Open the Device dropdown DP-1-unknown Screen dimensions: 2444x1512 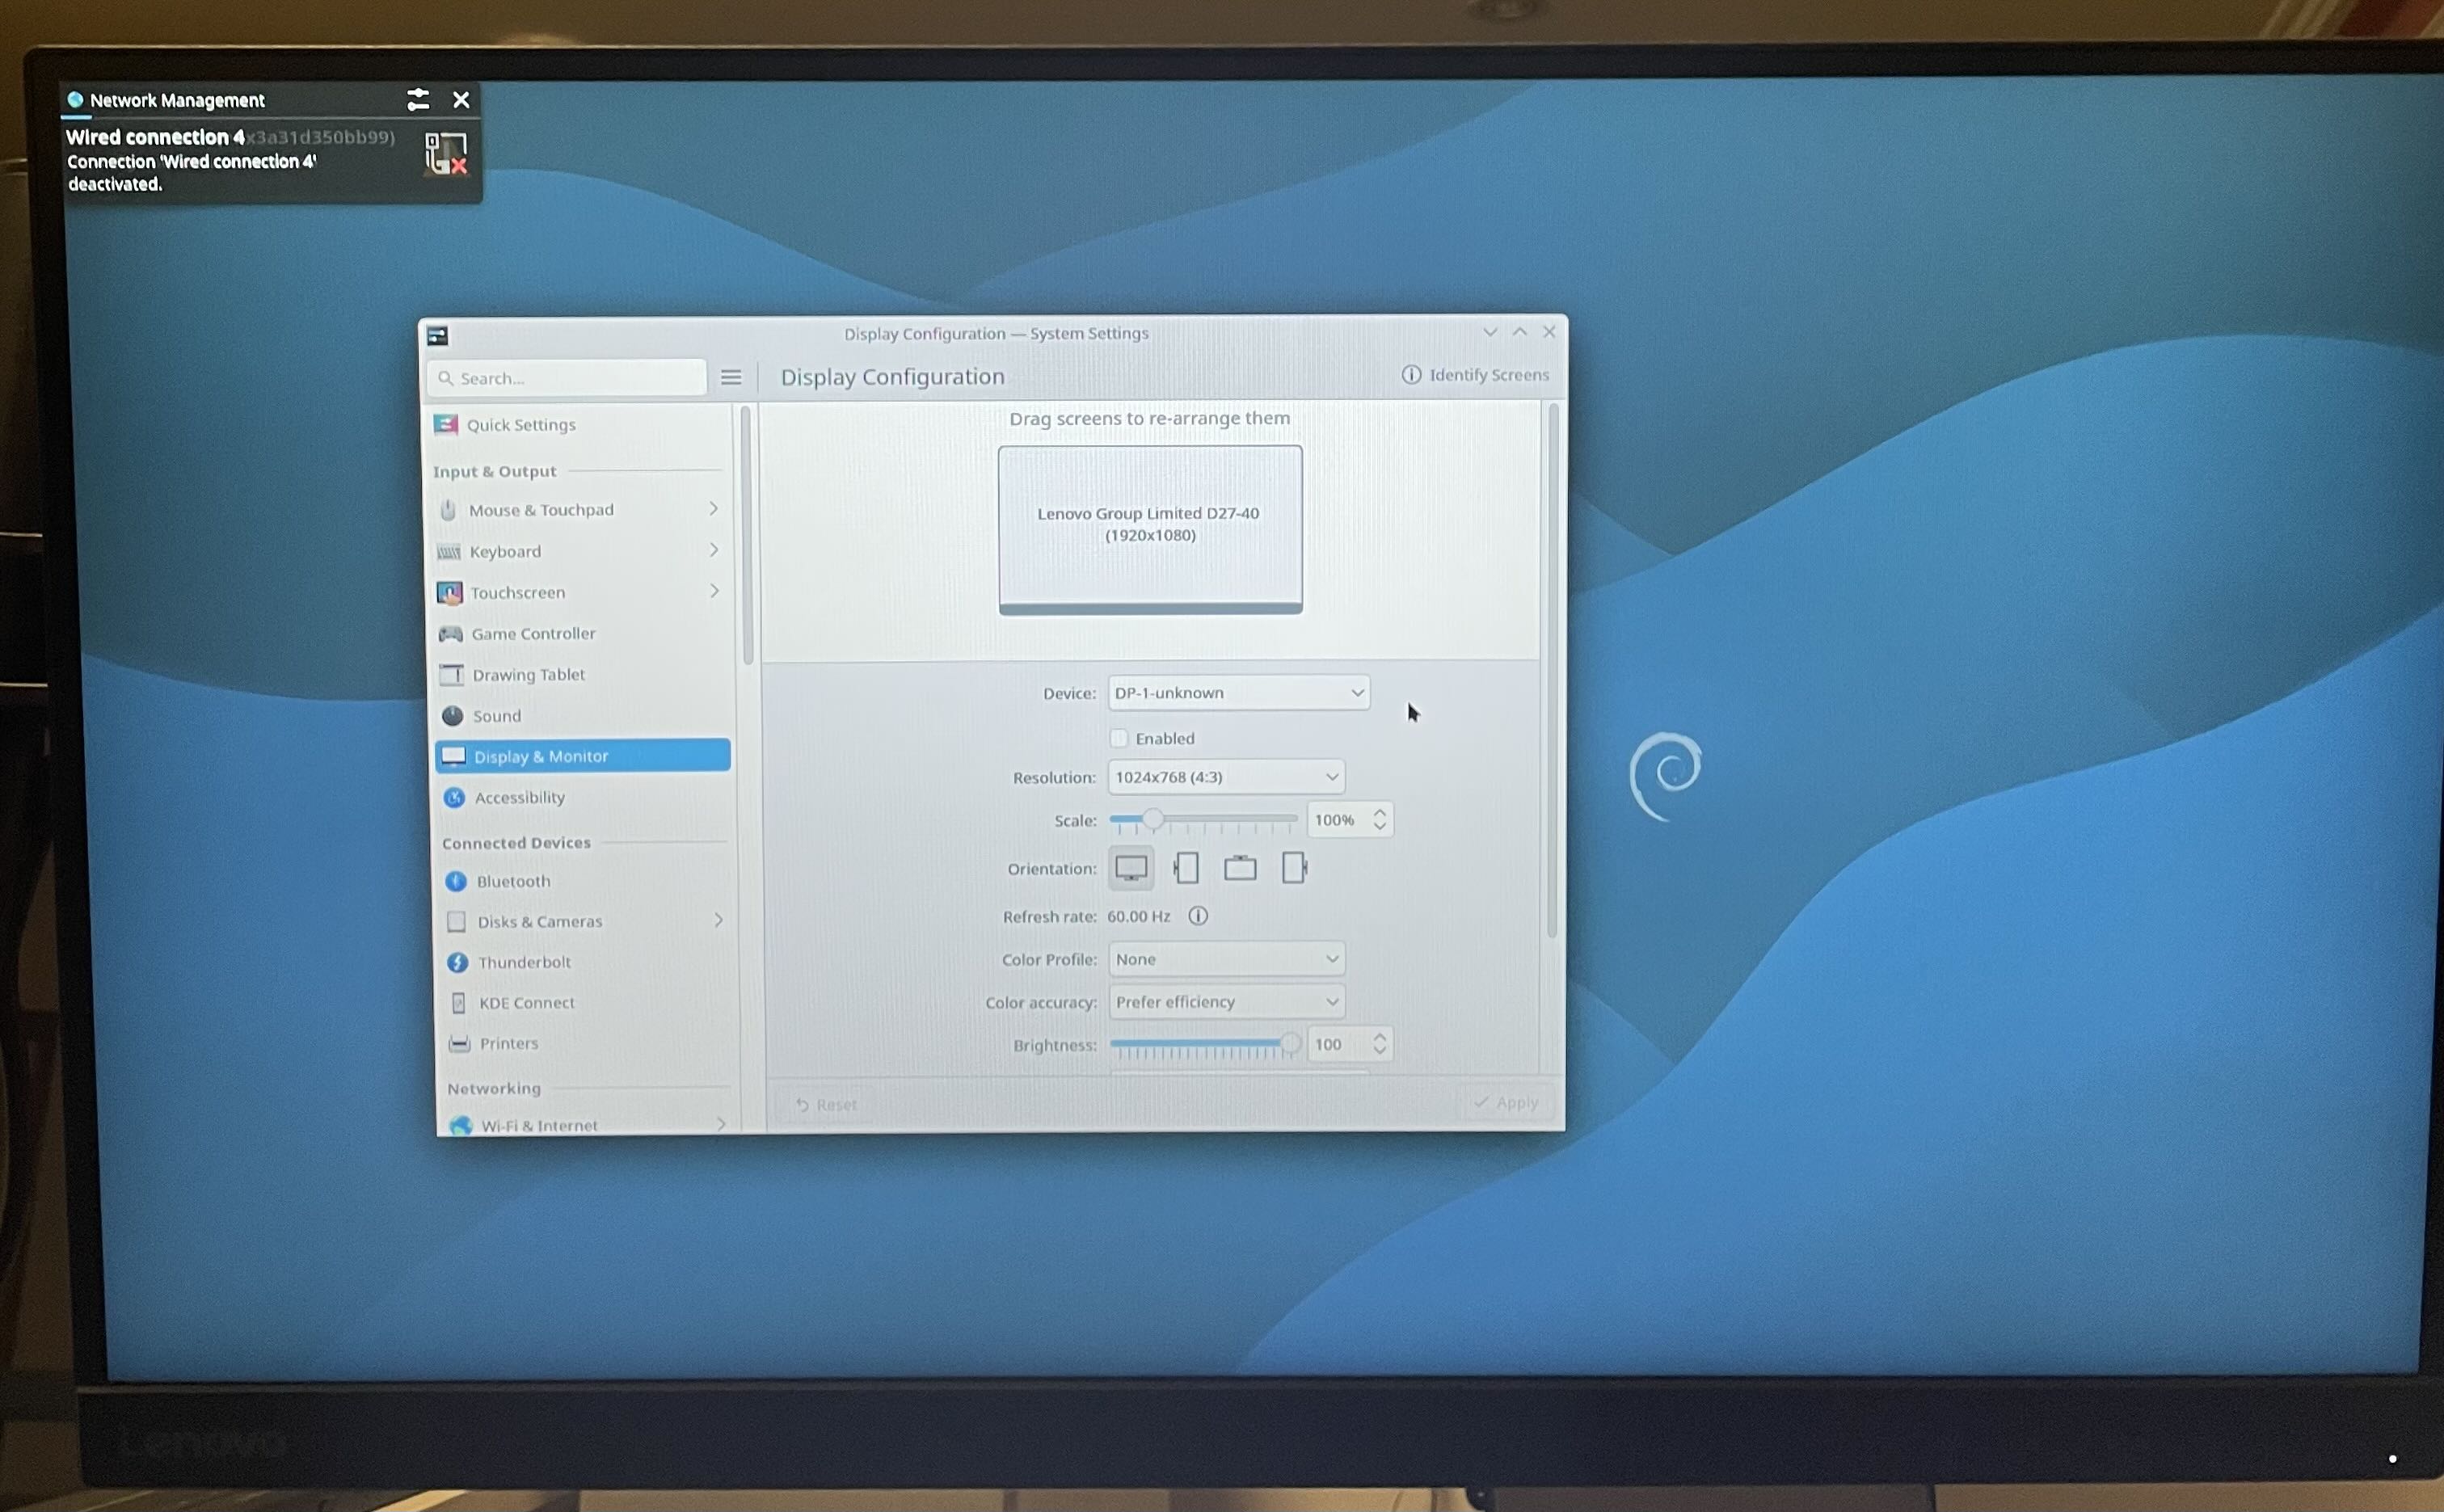pyautogui.click(x=1238, y=693)
